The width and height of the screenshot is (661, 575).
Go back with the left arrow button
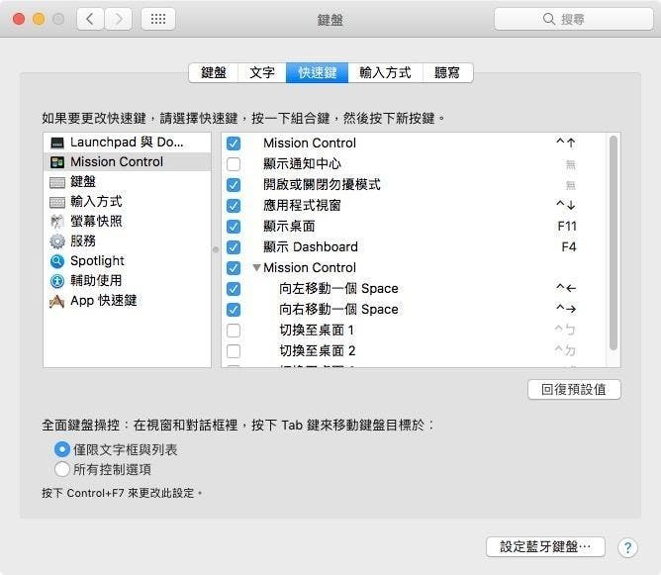[x=90, y=19]
